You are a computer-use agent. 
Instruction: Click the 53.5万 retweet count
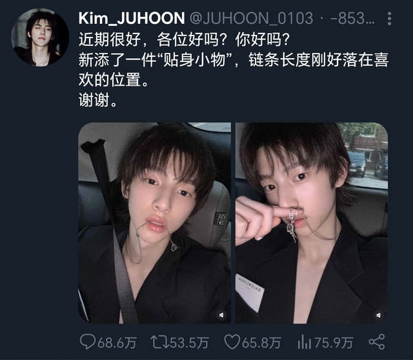189,343
